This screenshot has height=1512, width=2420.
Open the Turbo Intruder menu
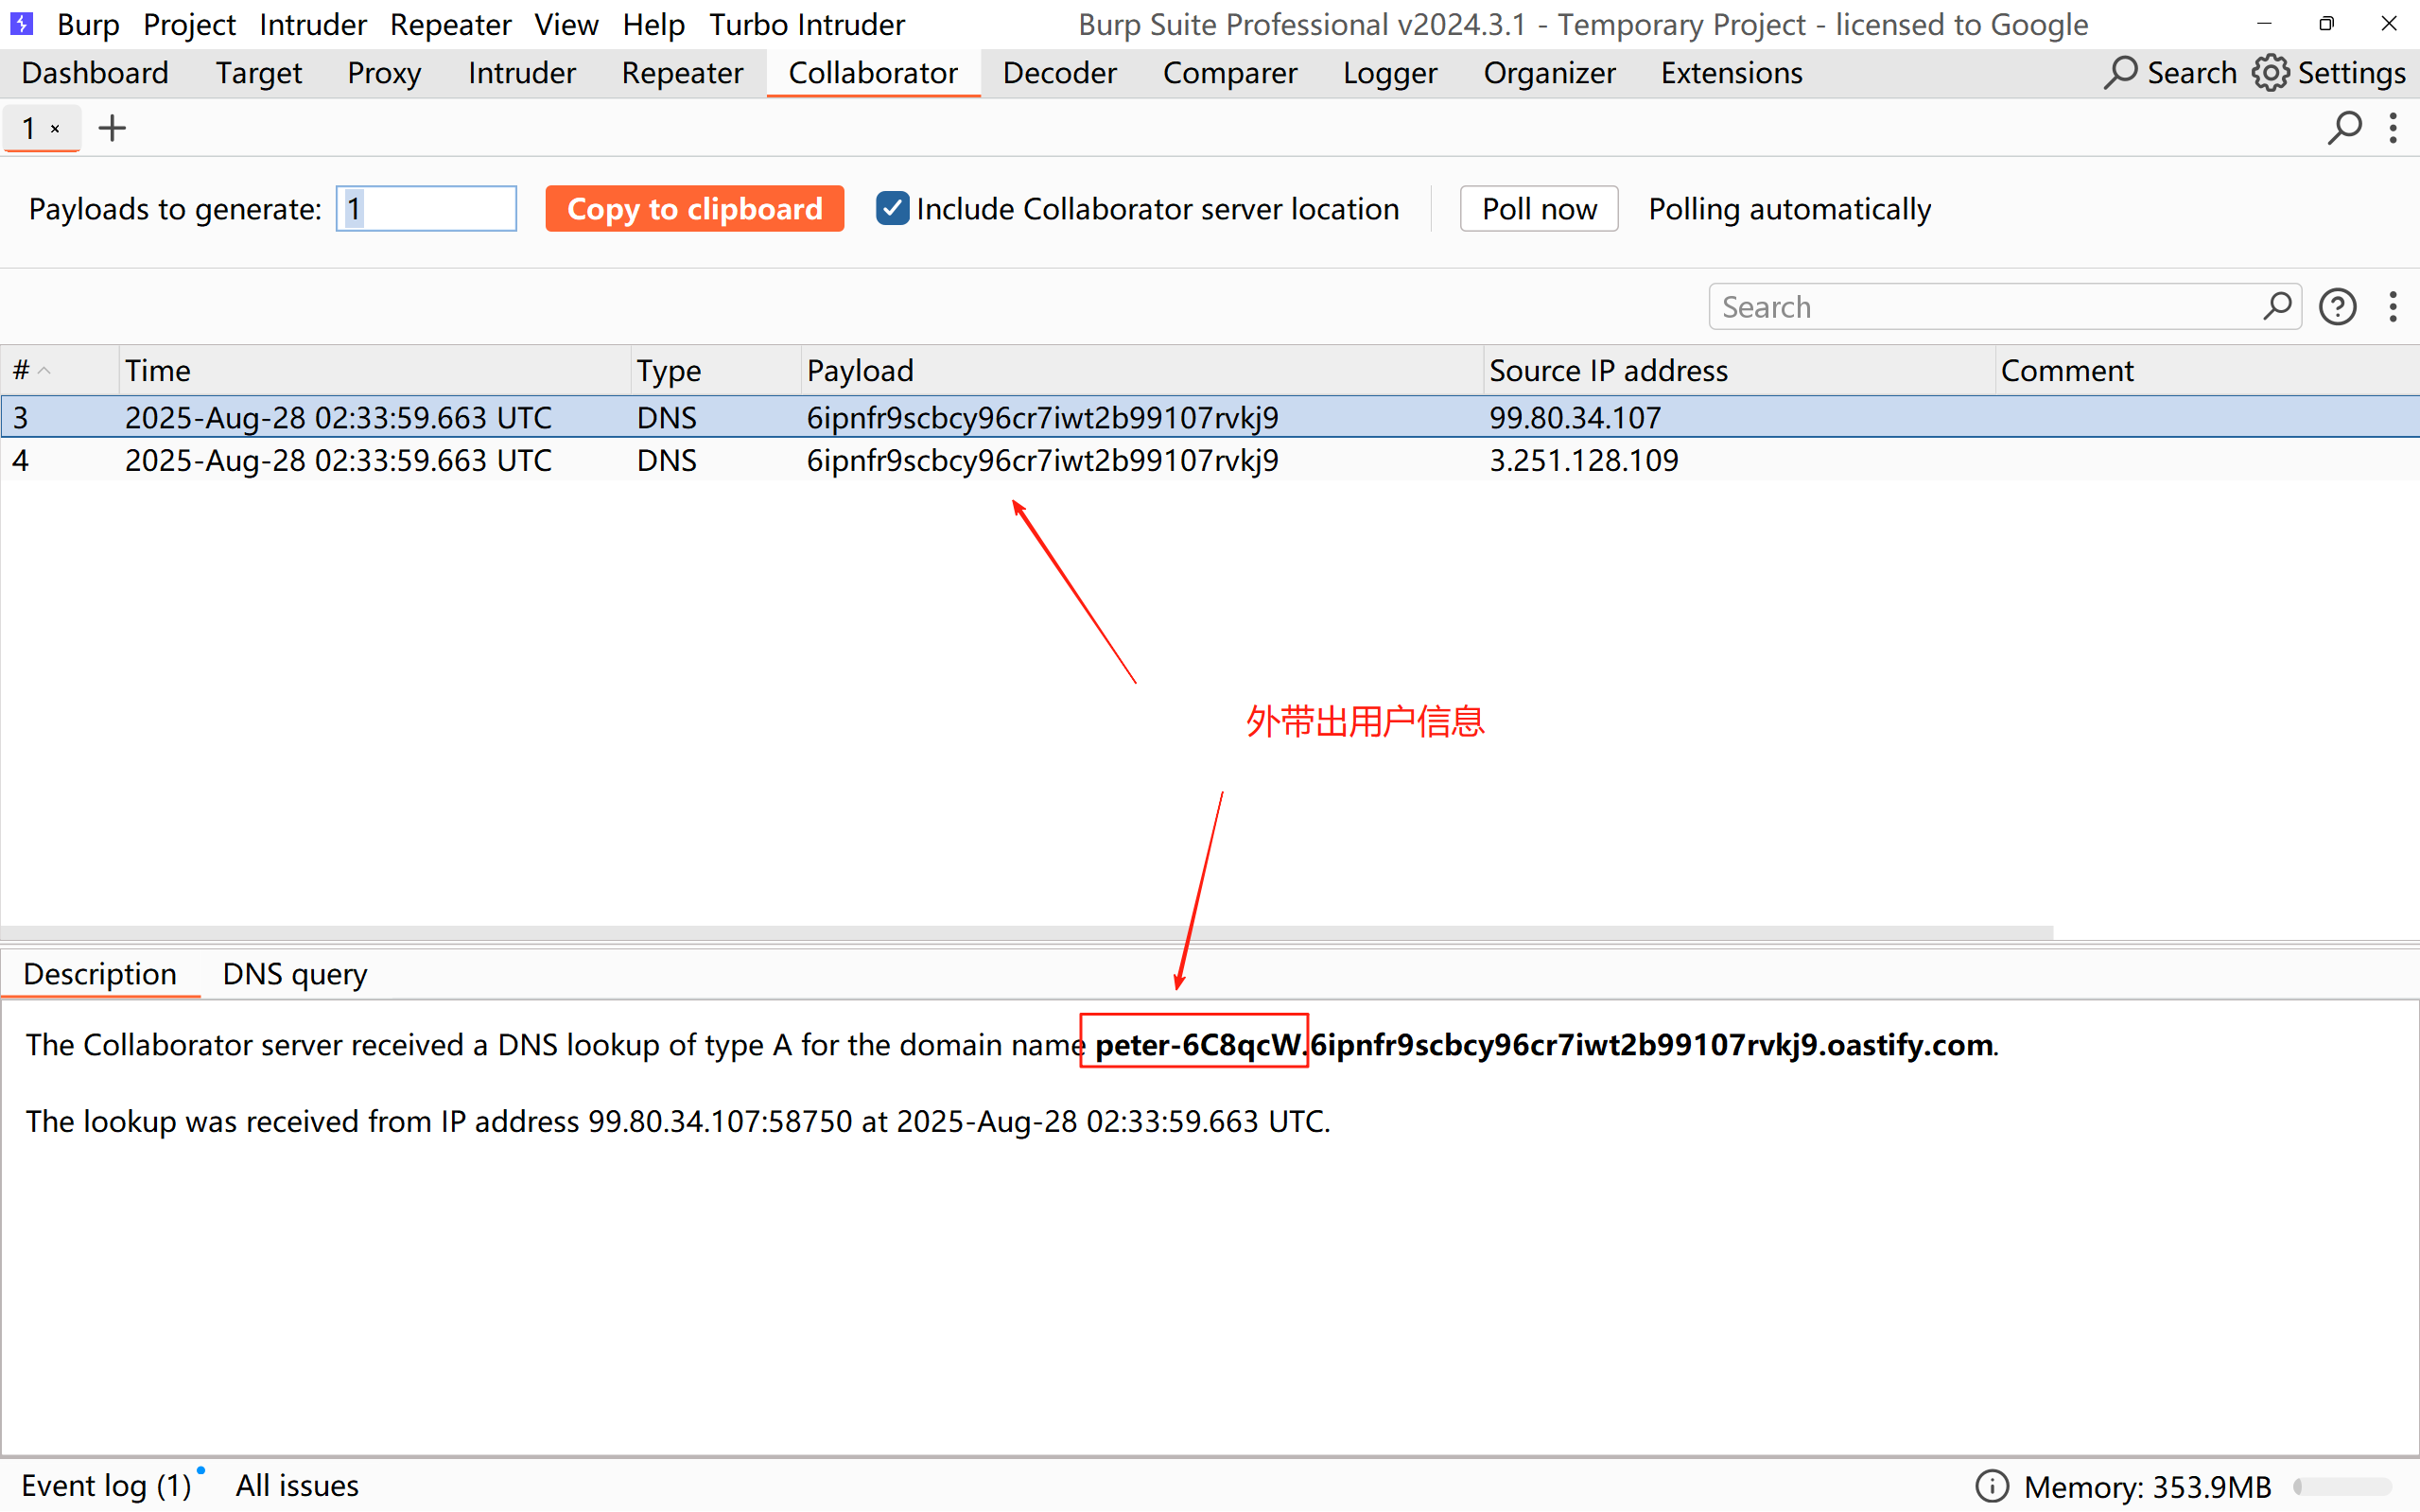pyautogui.click(x=806, y=24)
